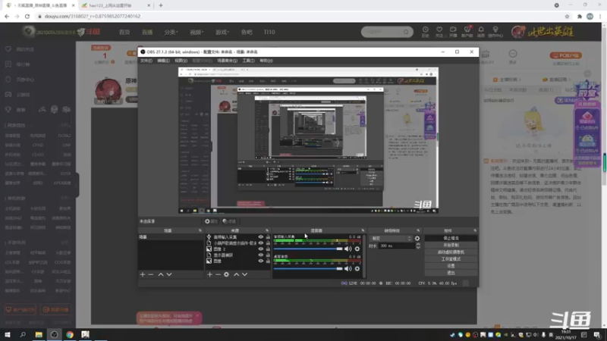
Task: Adjust audio input capture volume slider
Action: tap(308, 249)
